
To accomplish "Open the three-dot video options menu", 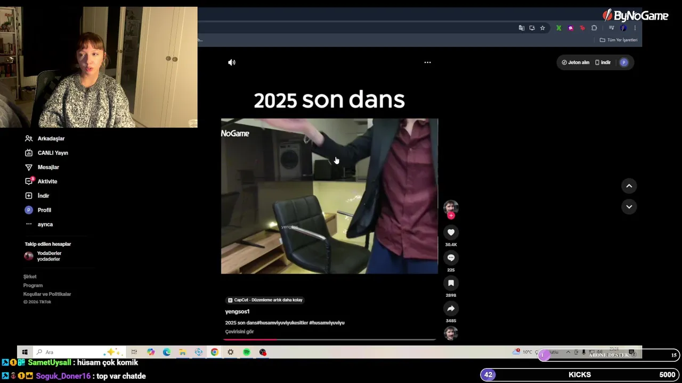I will point(427,62).
